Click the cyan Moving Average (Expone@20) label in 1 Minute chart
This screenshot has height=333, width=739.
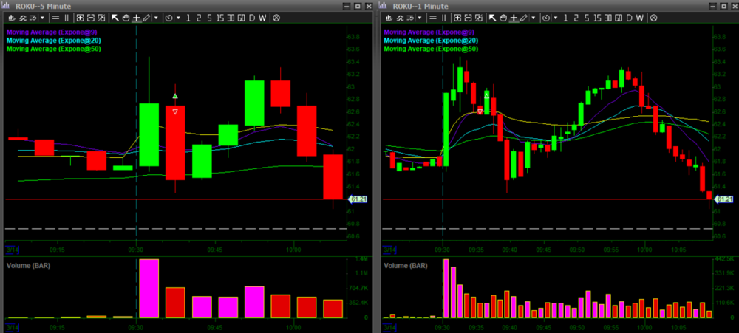pyautogui.click(x=431, y=41)
